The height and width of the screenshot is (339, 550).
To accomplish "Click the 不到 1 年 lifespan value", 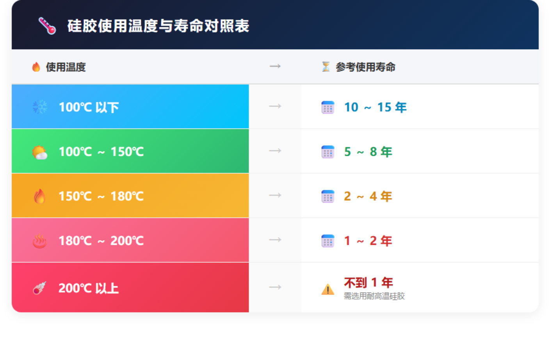I will (x=368, y=282).
